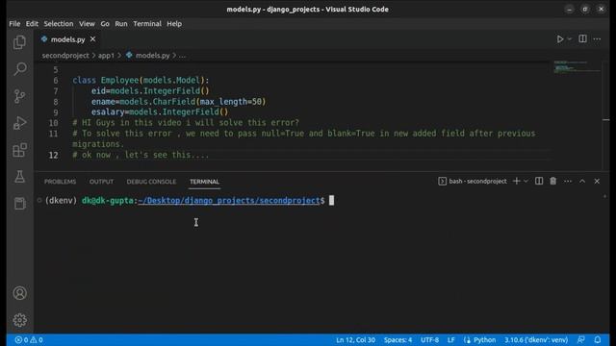Open the Explorer view in activity bar

(x=19, y=42)
